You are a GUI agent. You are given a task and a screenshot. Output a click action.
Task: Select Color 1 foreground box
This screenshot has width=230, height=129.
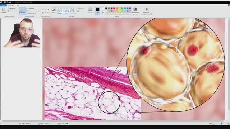click(97, 11)
